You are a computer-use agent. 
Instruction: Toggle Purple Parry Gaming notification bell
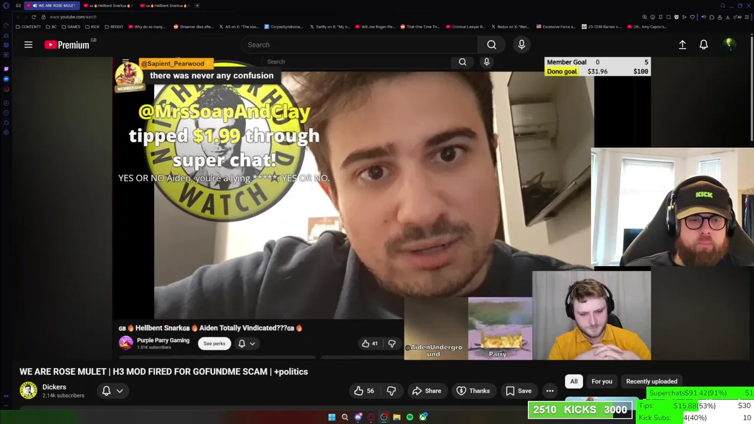[x=242, y=344]
